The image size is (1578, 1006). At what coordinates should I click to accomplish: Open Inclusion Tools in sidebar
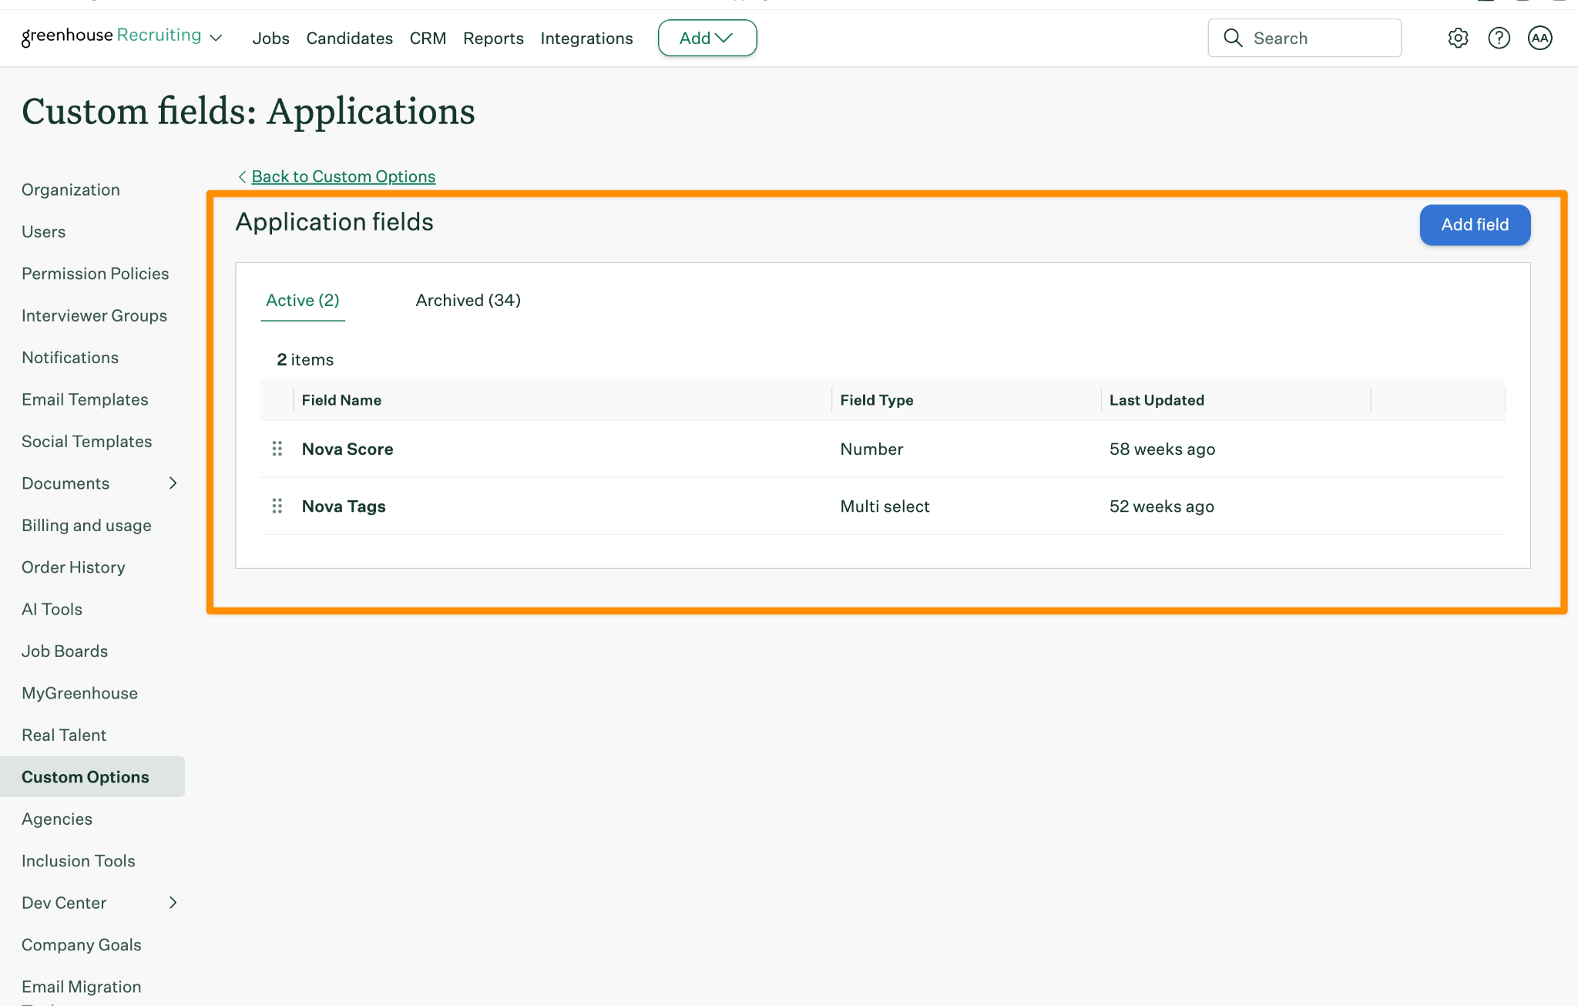click(79, 861)
